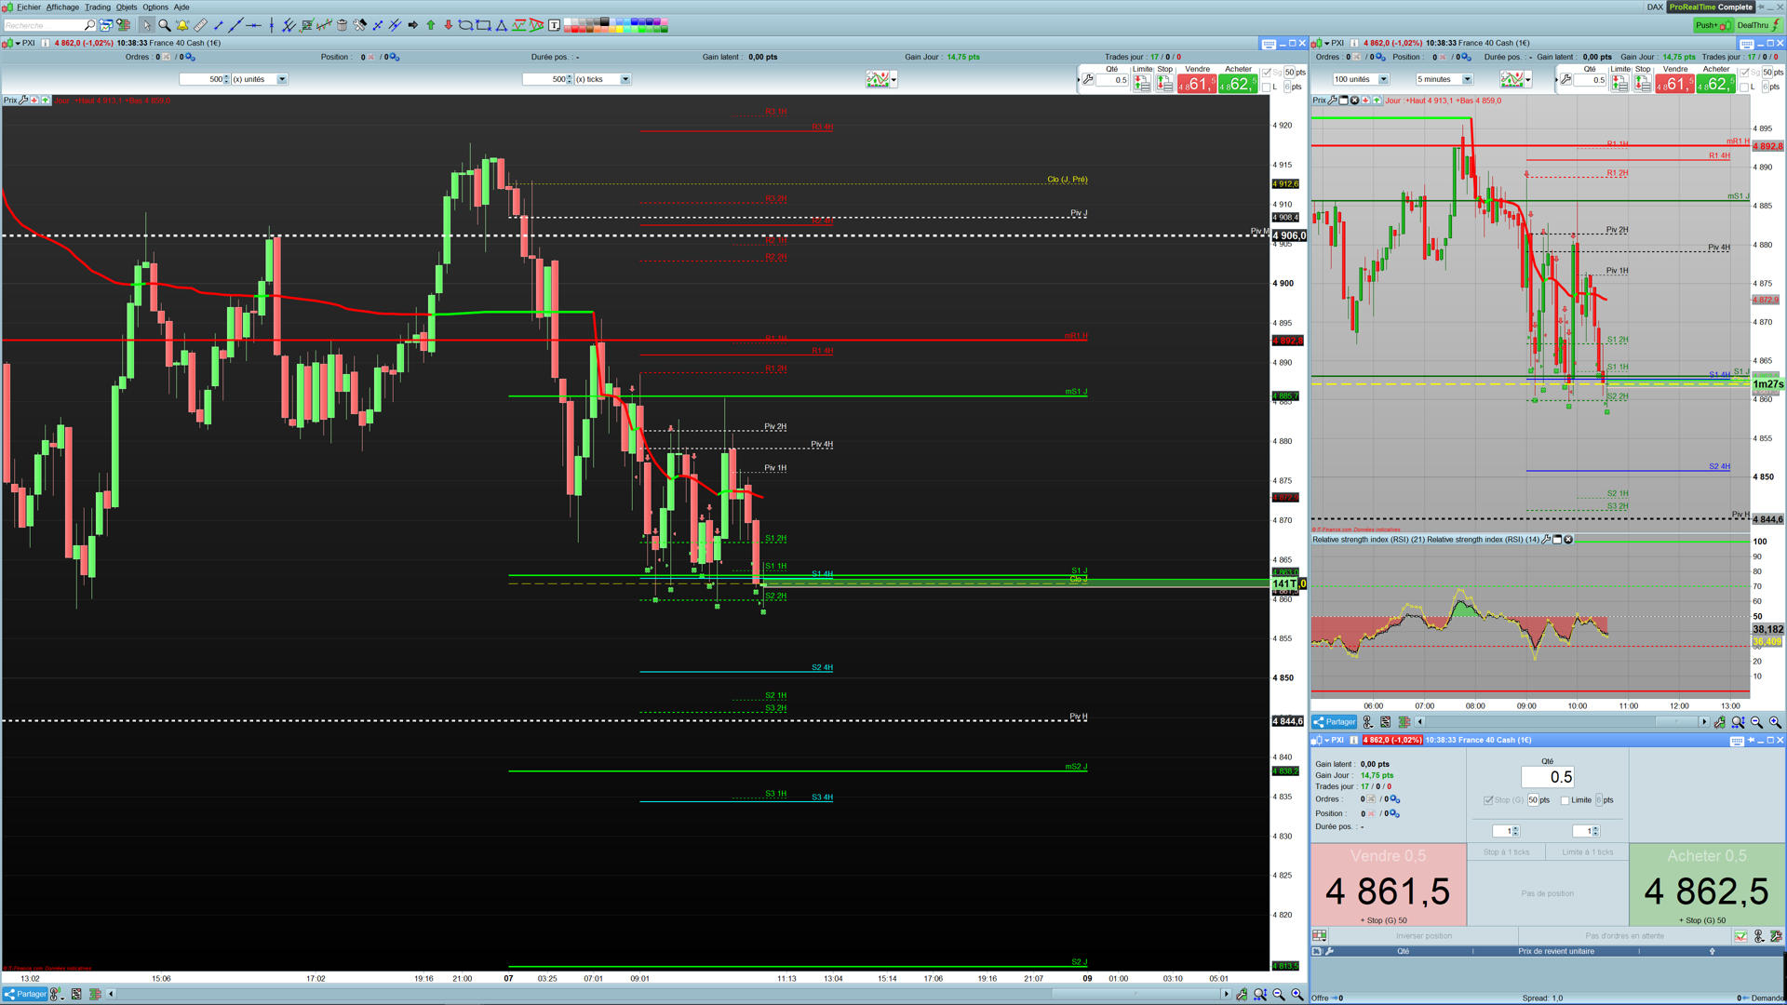Open the (x) ticks dropdown
The height and width of the screenshot is (1005, 1787).
(x=625, y=79)
